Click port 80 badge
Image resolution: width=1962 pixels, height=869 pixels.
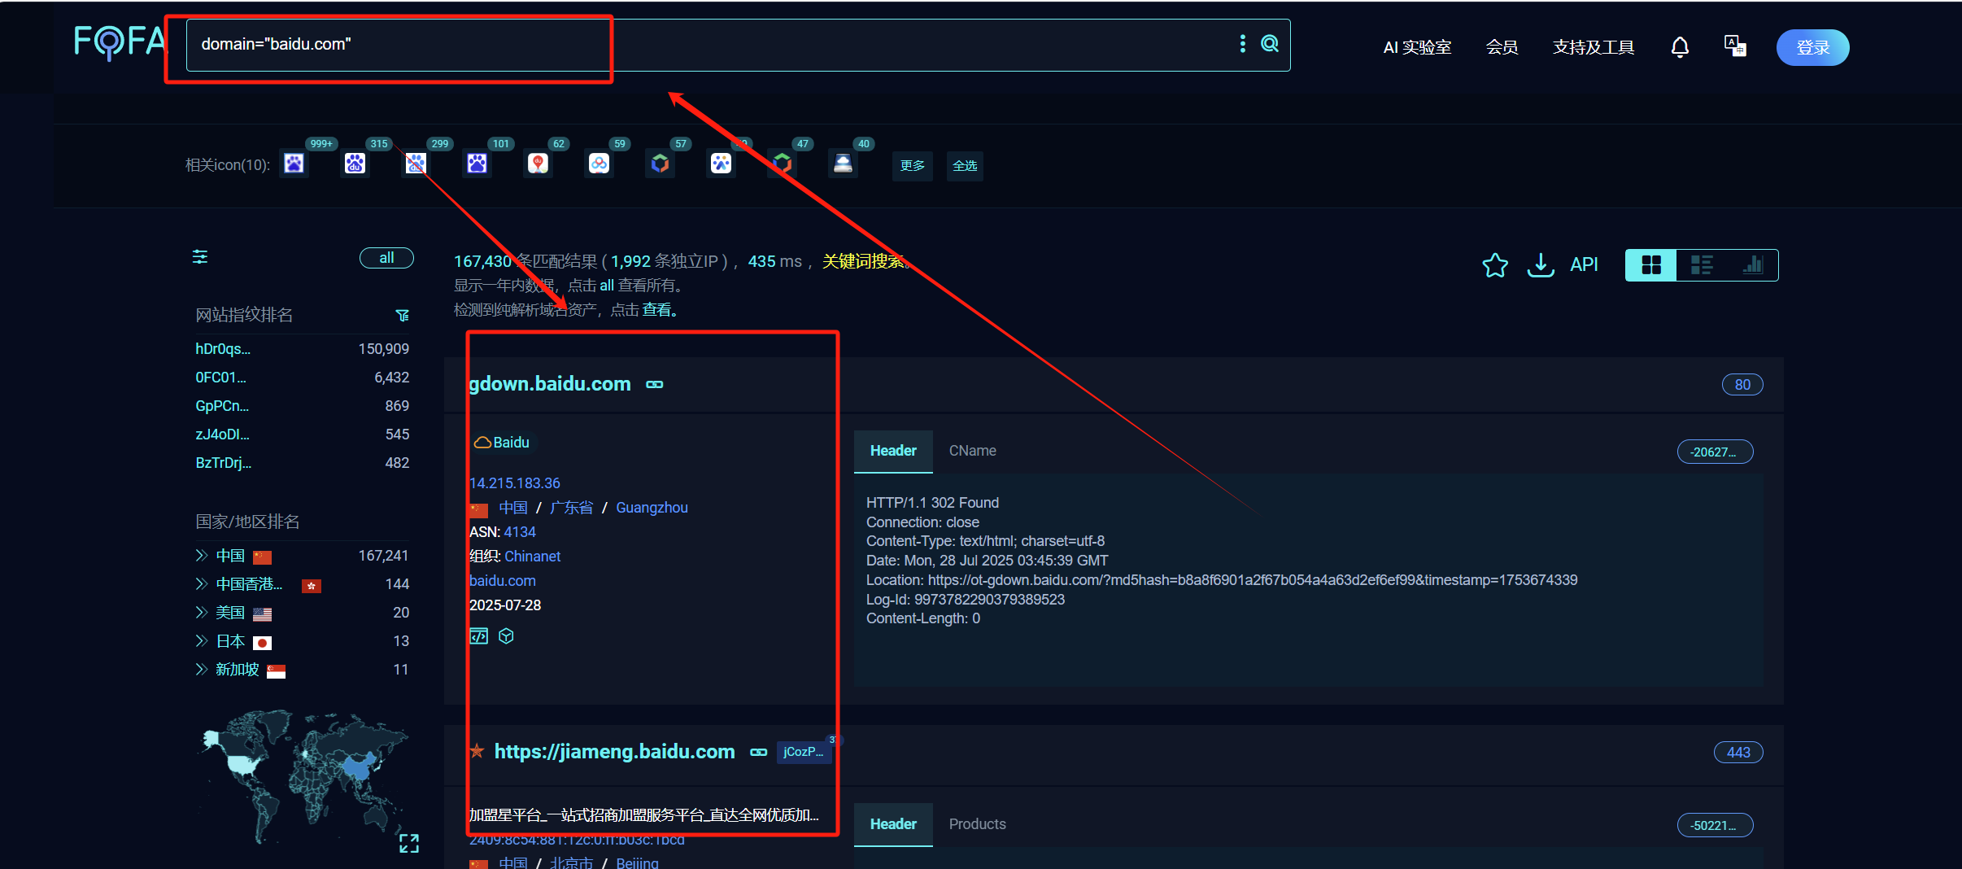pos(1742,385)
